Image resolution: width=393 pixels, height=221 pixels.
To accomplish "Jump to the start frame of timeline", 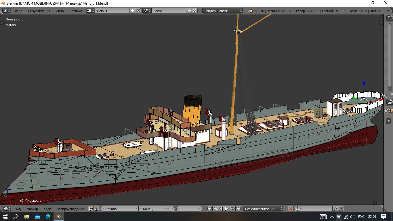I will 209,209.
